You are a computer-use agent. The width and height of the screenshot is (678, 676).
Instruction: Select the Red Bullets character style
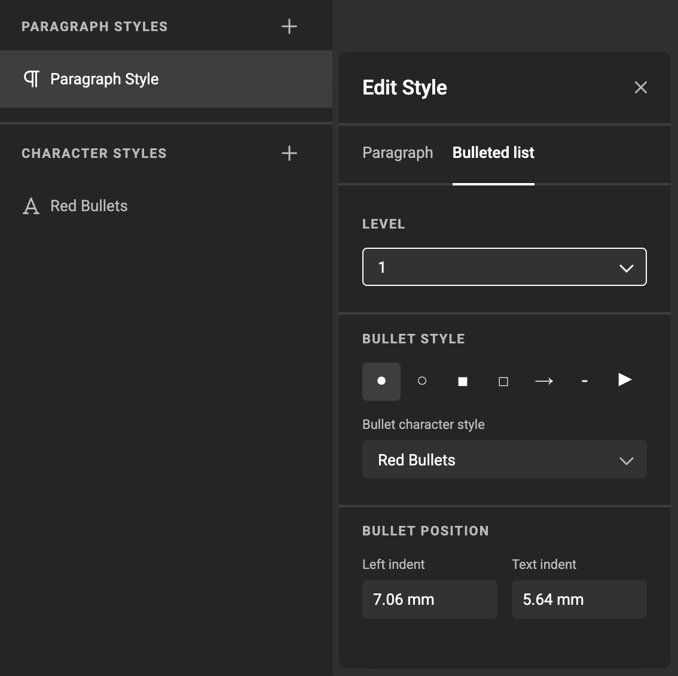click(89, 206)
